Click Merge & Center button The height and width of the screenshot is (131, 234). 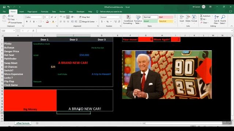[87, 22]
